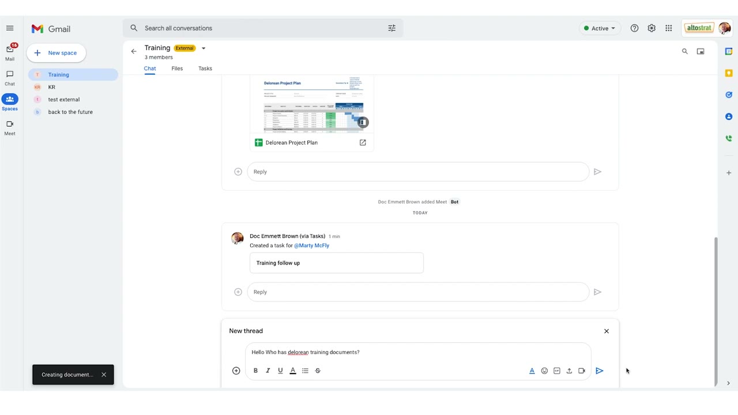Switch to the Chat tab

150,69
